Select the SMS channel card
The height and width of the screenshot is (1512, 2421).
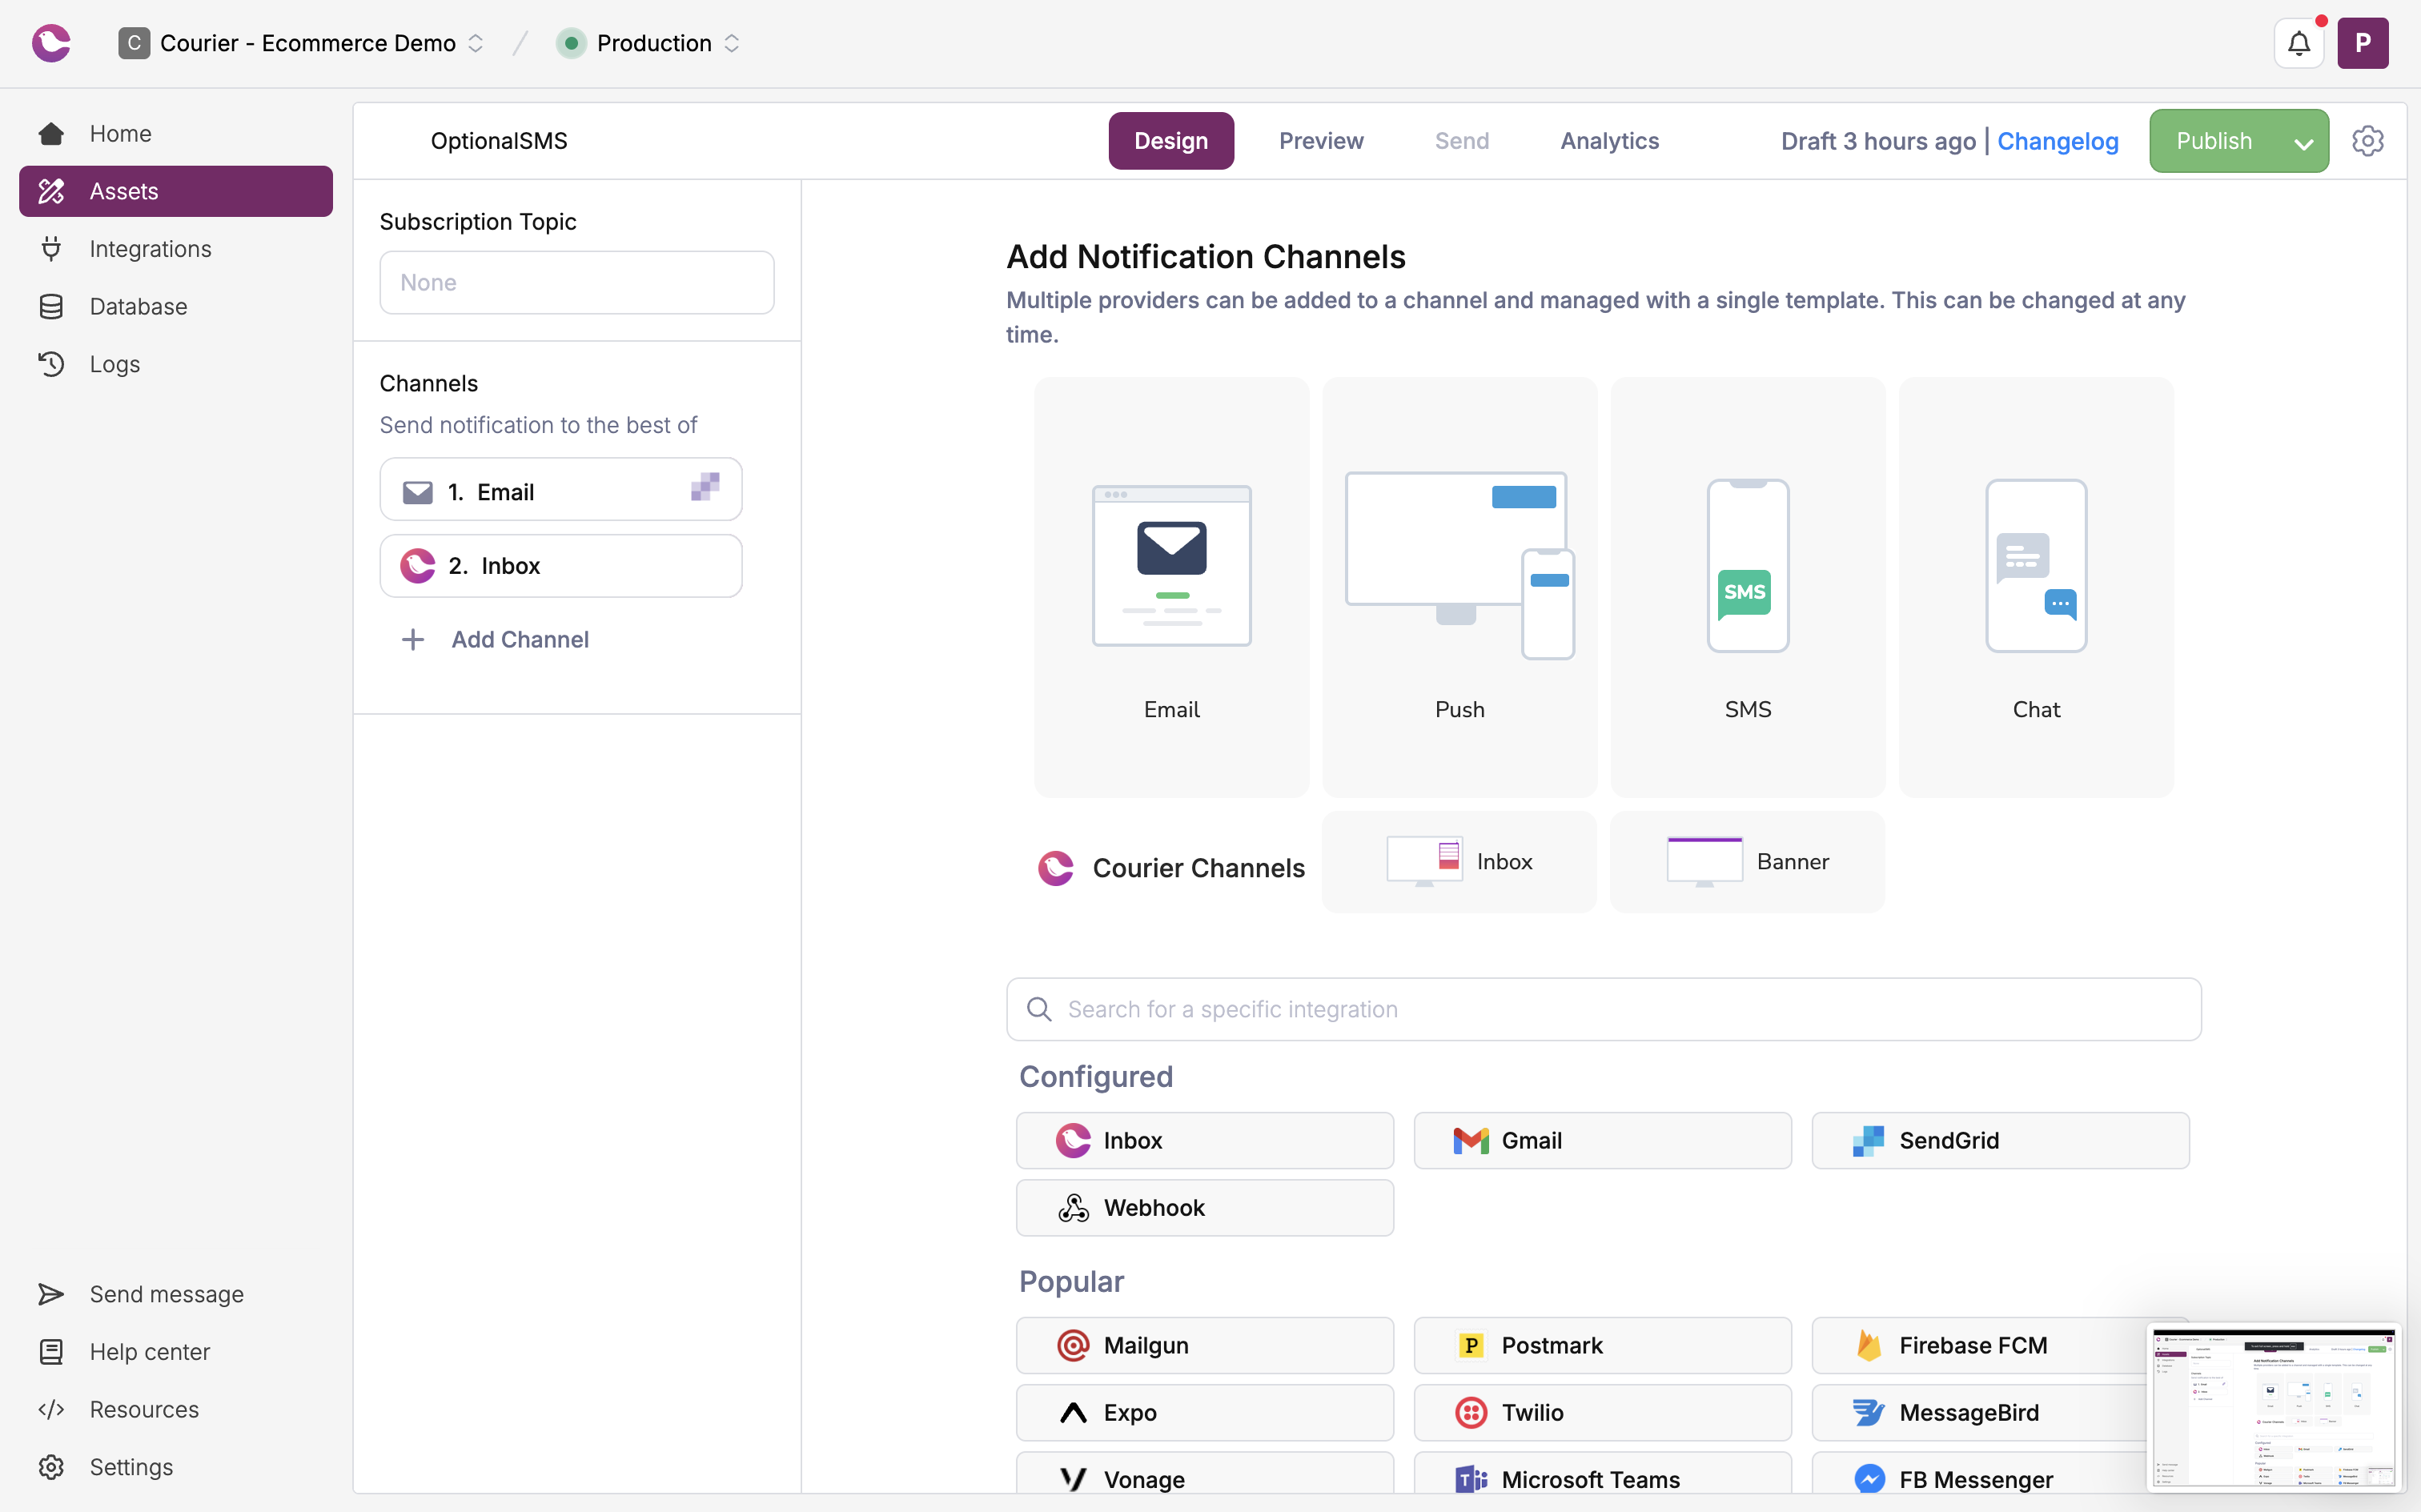pos(1747,587)
